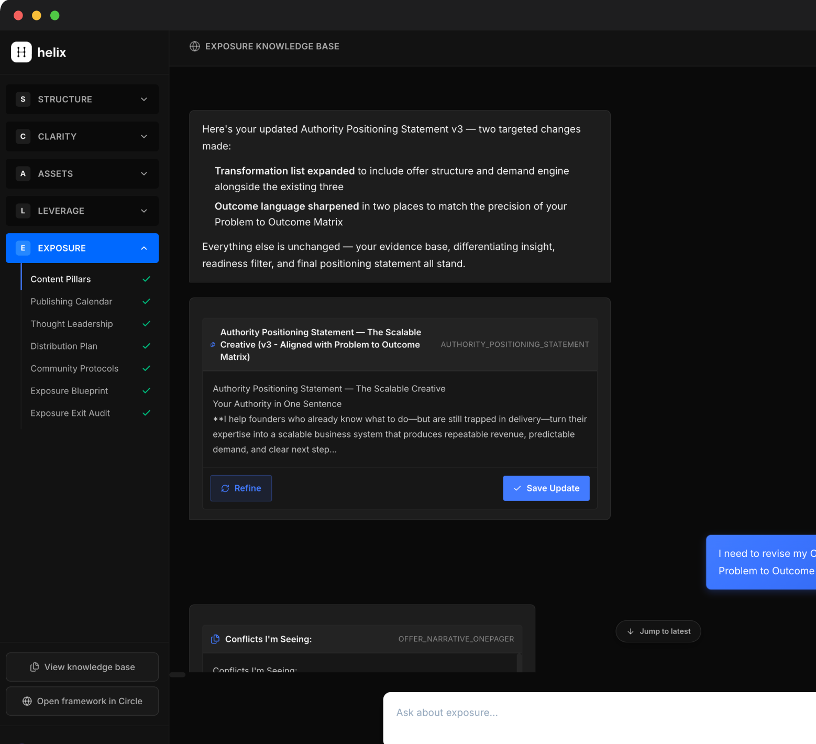Expand the Clarity section chevron
This screenshot has width=816, height=744.
[x=144, y=136]
